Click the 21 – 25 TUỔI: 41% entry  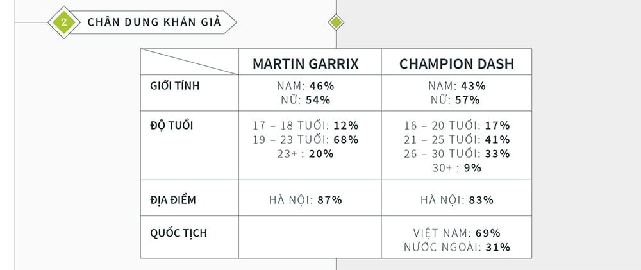point(457,140)
